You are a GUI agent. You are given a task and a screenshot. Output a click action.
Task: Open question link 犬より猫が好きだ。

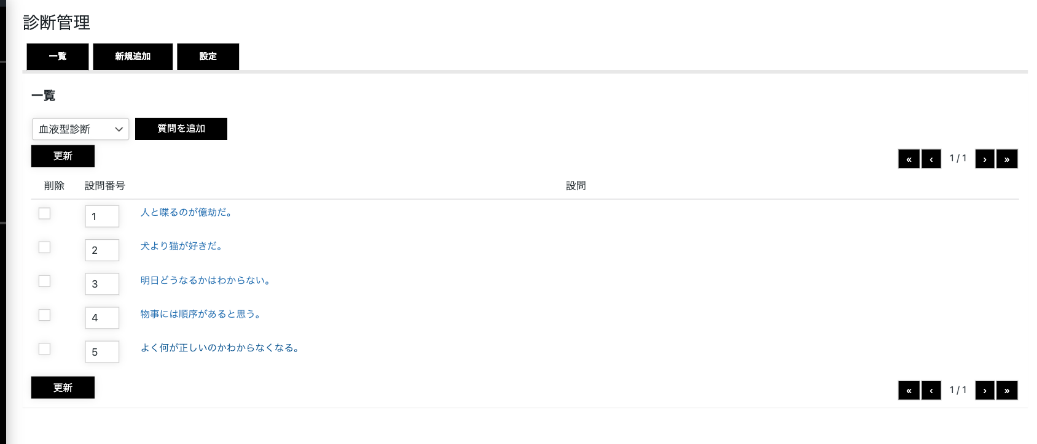coord(181,246)
